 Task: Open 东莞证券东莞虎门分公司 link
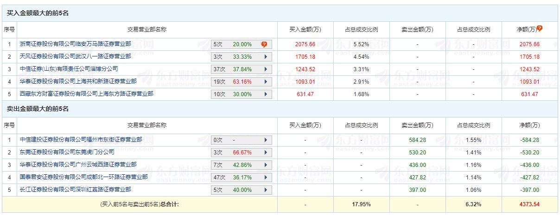67,152
